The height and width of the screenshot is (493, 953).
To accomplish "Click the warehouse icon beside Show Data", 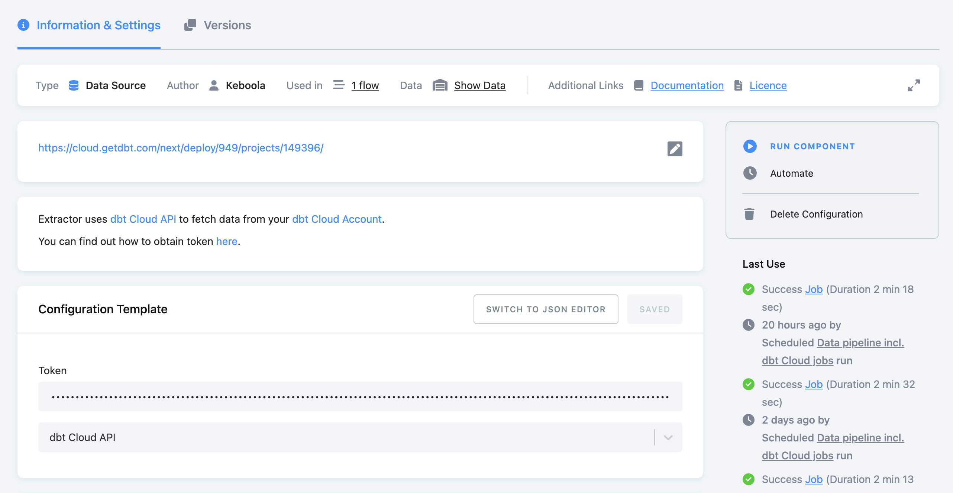I will 440,85.
